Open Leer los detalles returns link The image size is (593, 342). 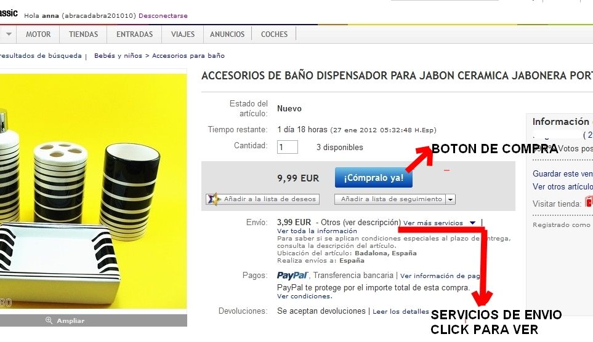tap(400, 311)
